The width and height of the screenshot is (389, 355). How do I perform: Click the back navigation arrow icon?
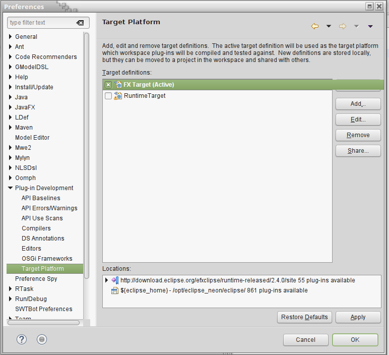pos(315,26)
